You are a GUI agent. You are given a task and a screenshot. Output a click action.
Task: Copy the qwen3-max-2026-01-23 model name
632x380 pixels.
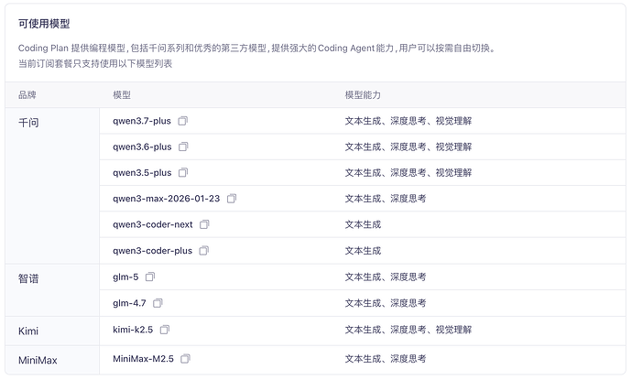click(232, 199)
